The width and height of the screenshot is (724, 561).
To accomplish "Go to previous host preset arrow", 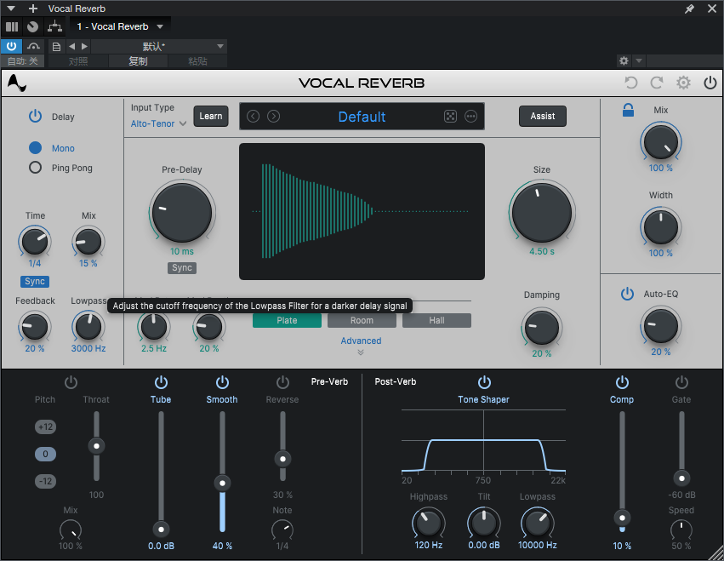I will coord(71,46).
